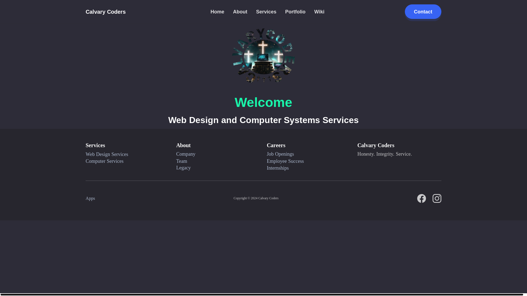527x296 pixels.
Task: Click the horizontal scrollbar at the bottom
Action: pyautogui.click(x=262, y=295)
